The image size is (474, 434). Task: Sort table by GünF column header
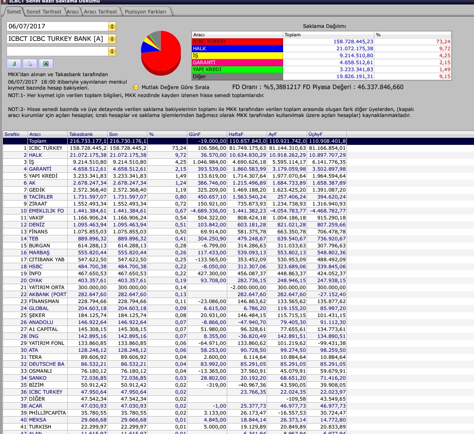[x=207, y=134]
